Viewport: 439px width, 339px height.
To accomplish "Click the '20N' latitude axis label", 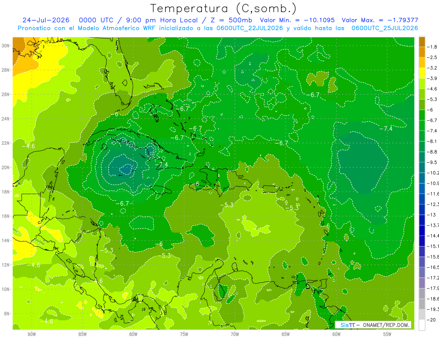I will point(6,167).
